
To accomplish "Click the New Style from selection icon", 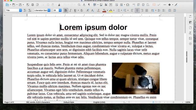I will (x=30, y=10).
